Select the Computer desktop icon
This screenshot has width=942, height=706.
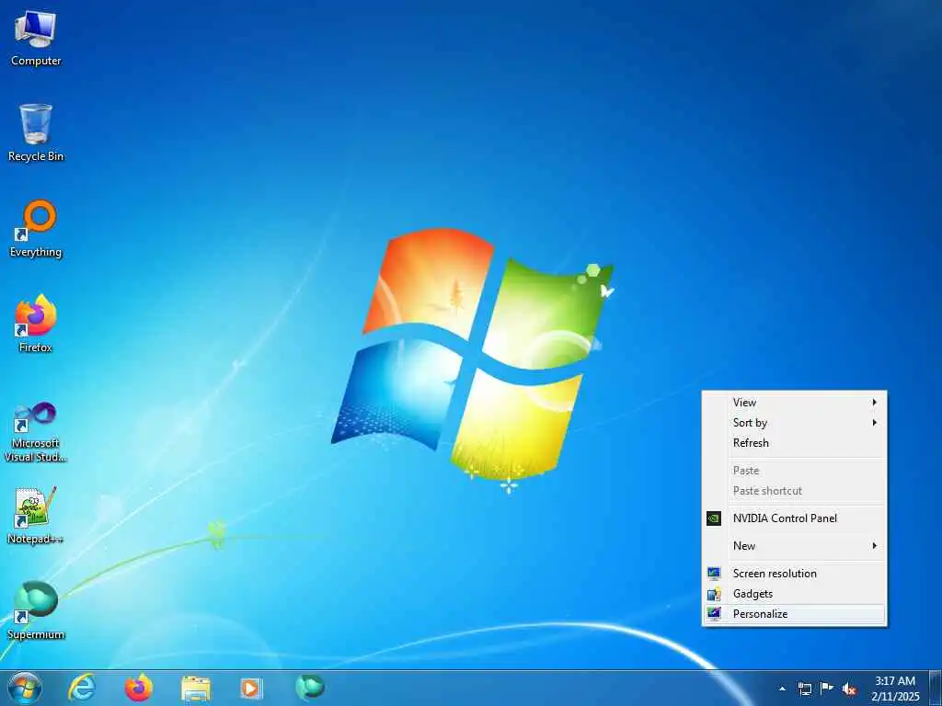pos(36,38)
